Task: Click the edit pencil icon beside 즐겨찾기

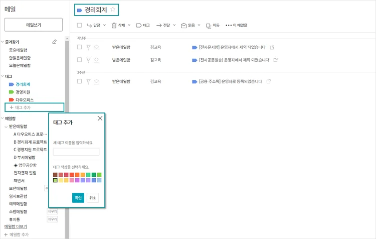Action: 55,42
